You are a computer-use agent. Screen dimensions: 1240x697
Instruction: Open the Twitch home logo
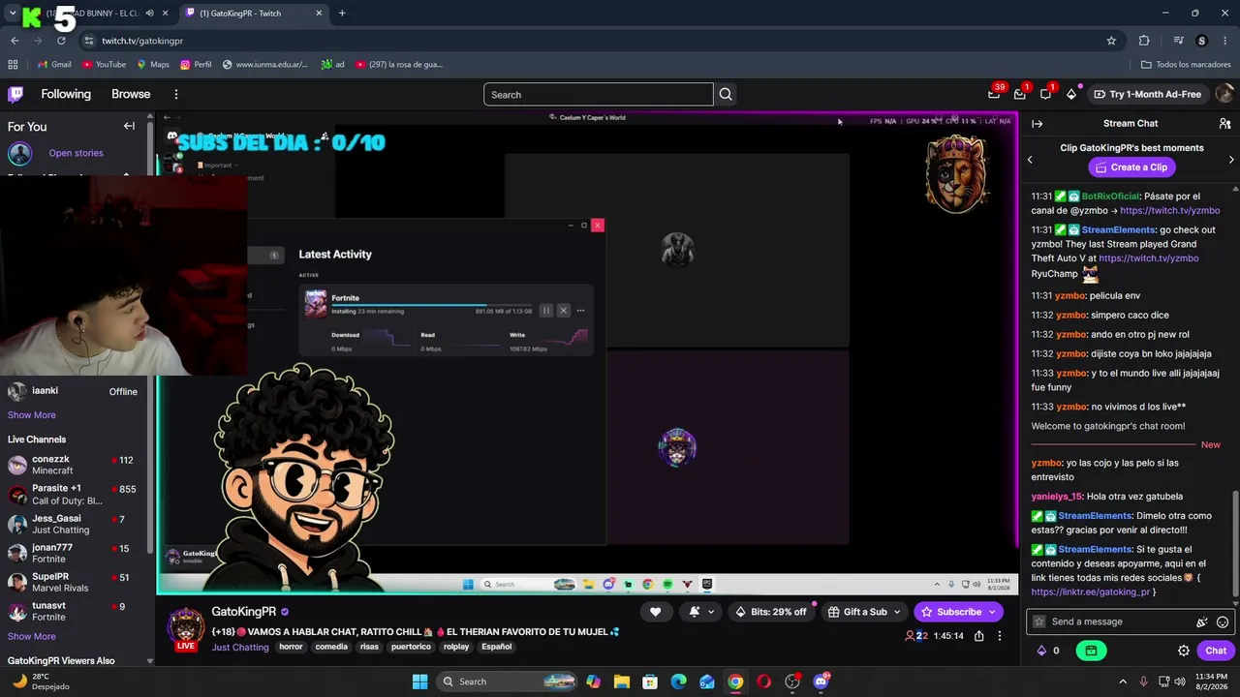pyautogui.click(x=15, y=94)
